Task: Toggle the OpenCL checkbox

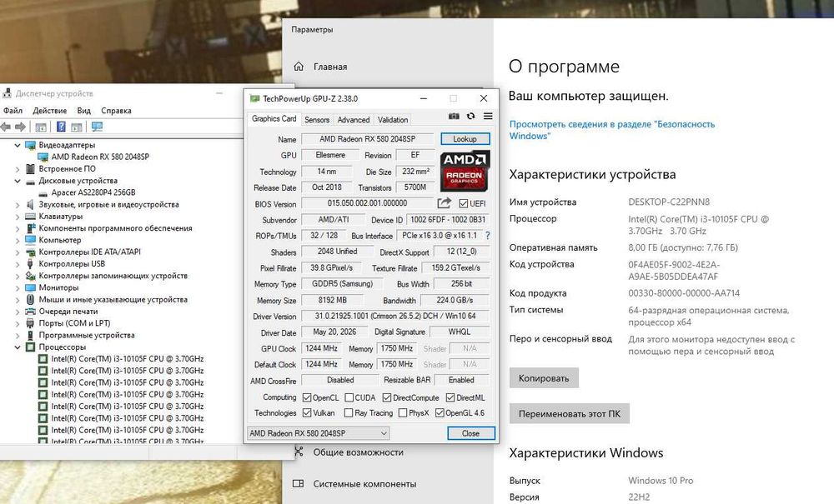Action: point(307,397)
